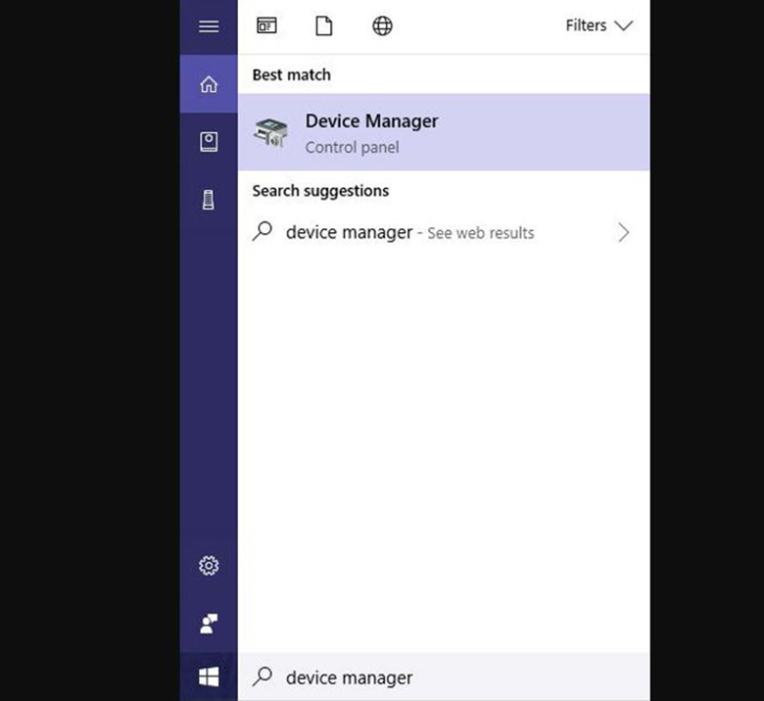
Task: Filter search results by Documents icon
Action: 323,26
